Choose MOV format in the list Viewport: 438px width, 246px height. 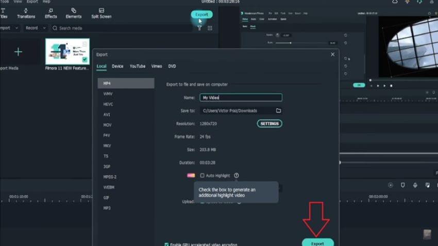126,125
